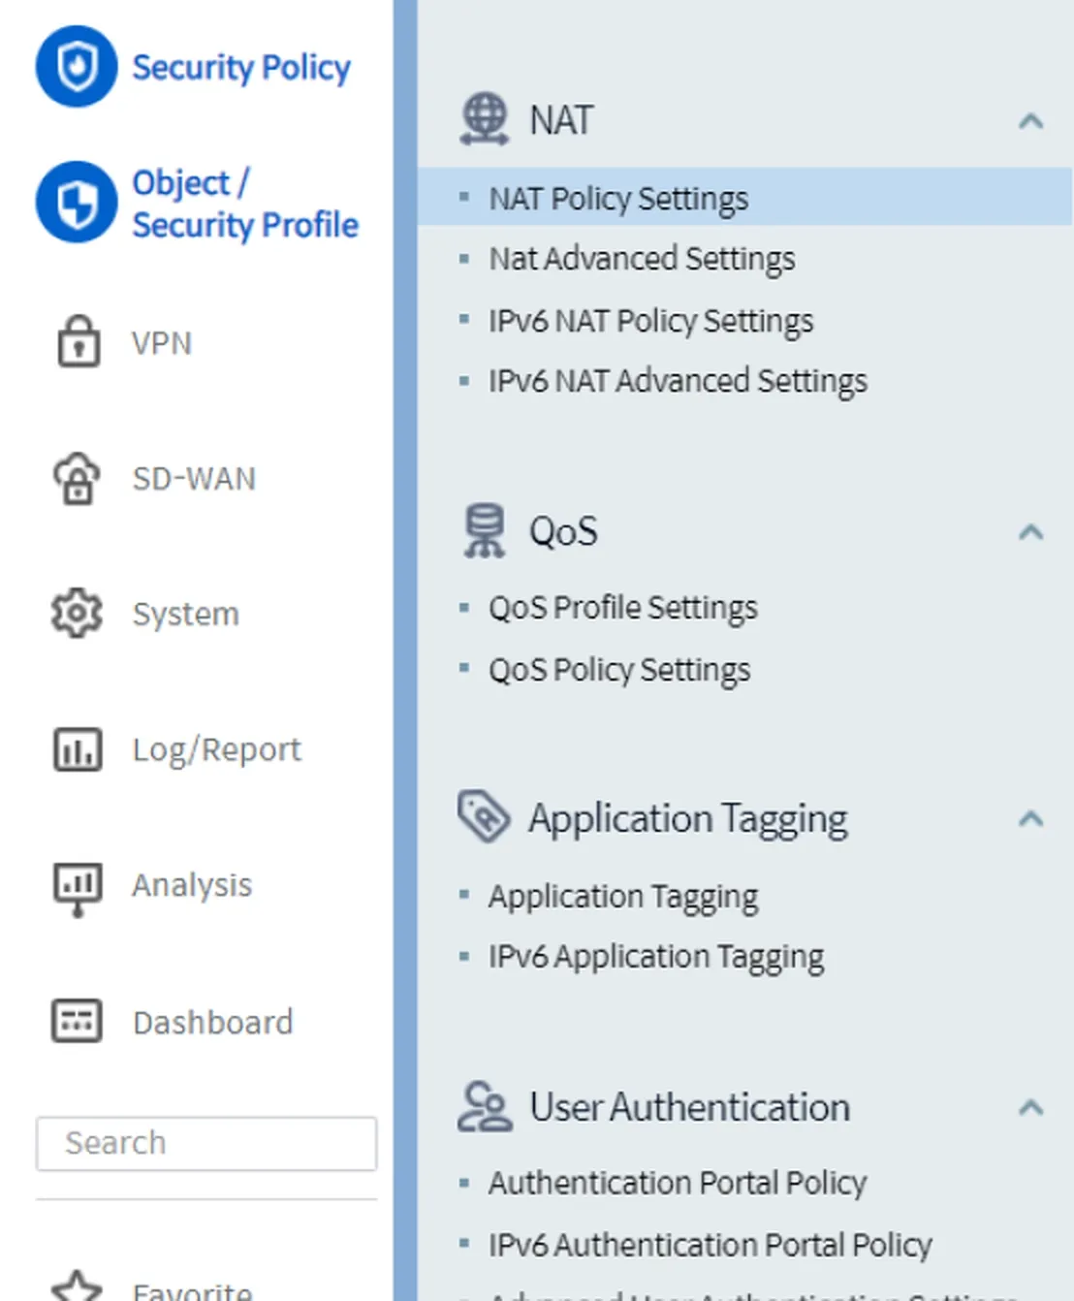The height and width of the screenshot is (1301, 1074).
Task: Click the SD-WAN cloud lock icon
Action: [77, 478]
